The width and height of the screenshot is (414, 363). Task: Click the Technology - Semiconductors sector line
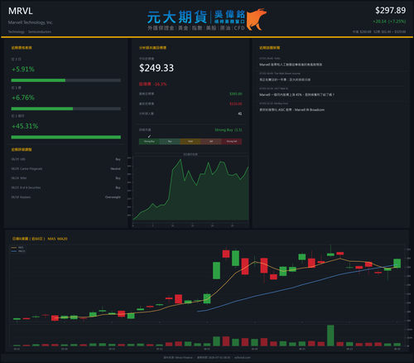click(30, 31)
